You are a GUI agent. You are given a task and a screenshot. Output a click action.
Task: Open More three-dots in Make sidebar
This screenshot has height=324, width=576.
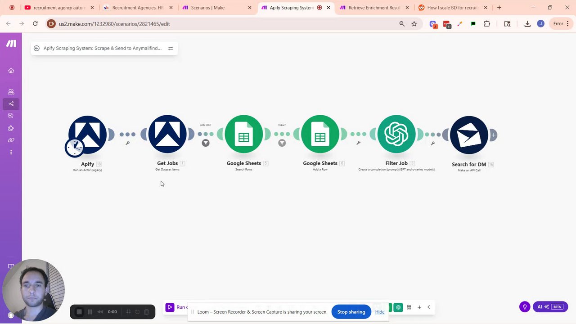(x=11, y=153)
